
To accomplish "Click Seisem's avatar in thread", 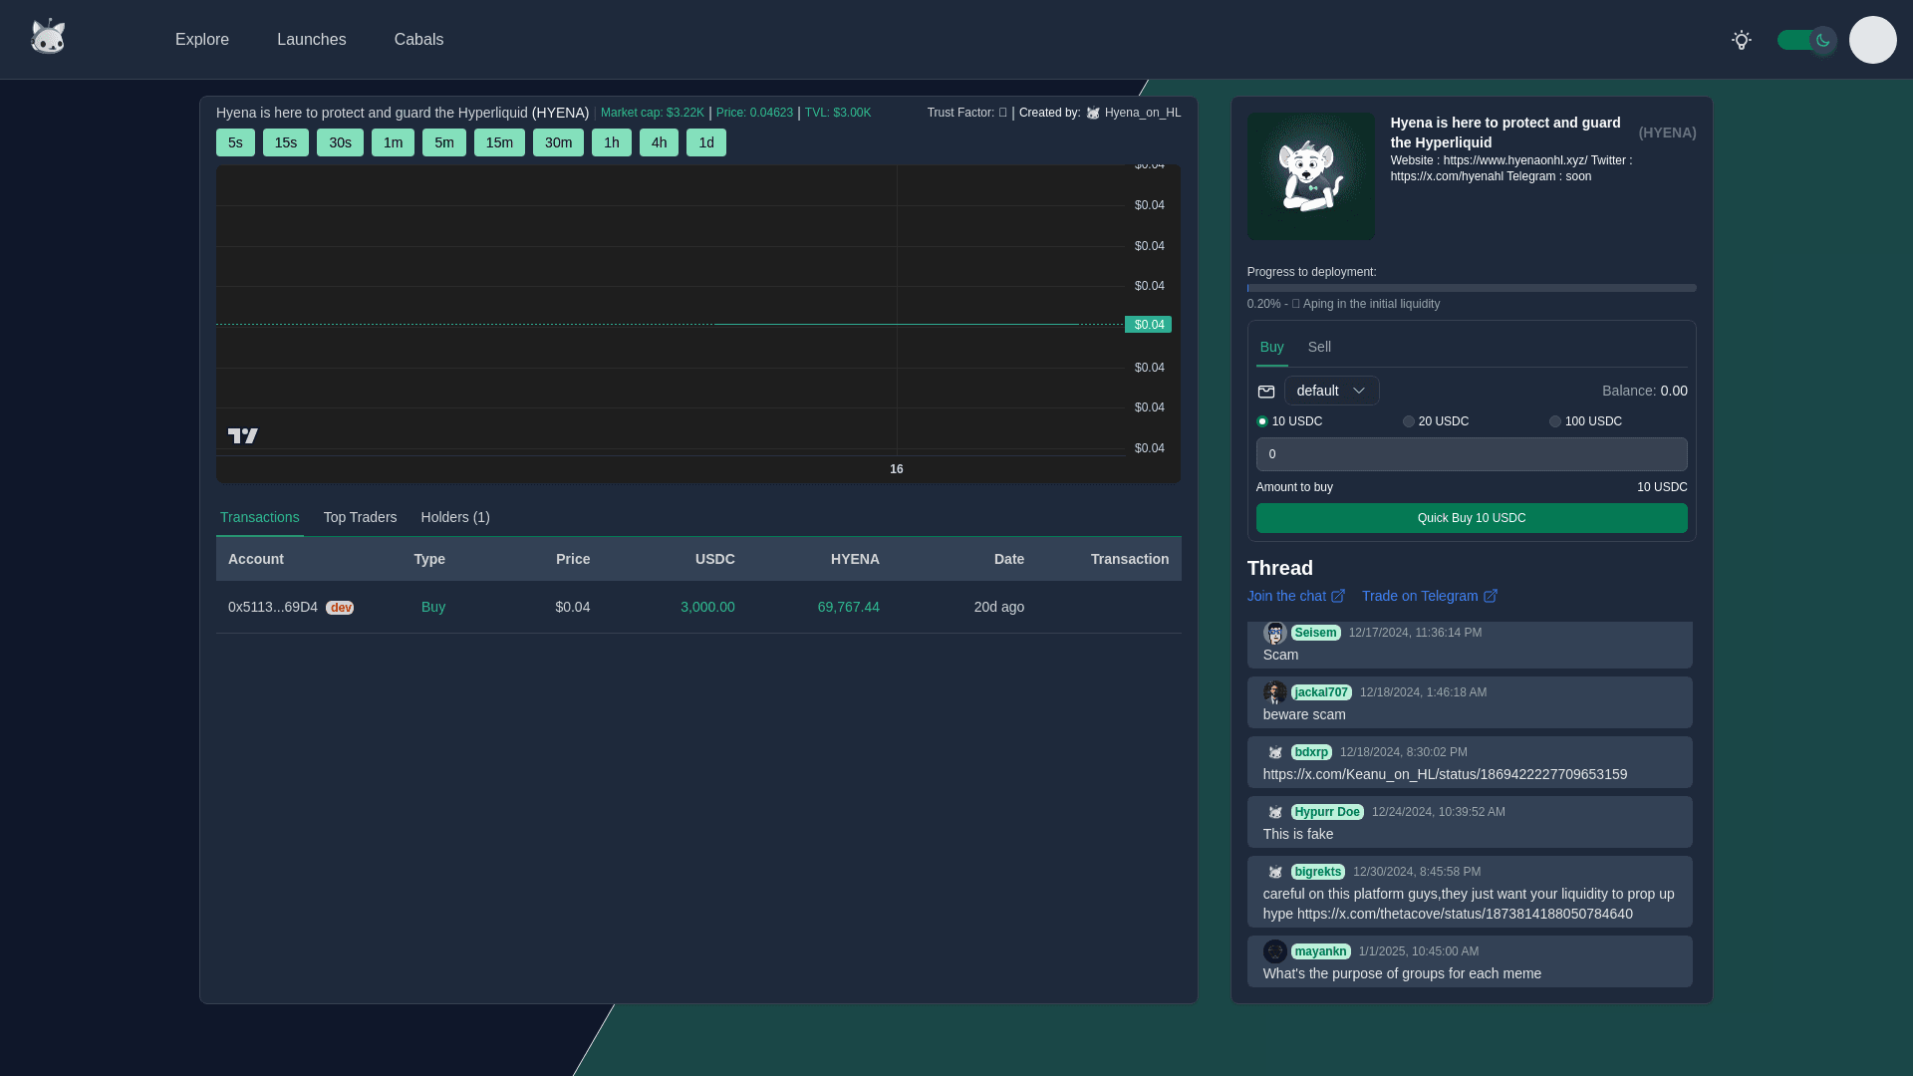I will (x=1274, y=633).
